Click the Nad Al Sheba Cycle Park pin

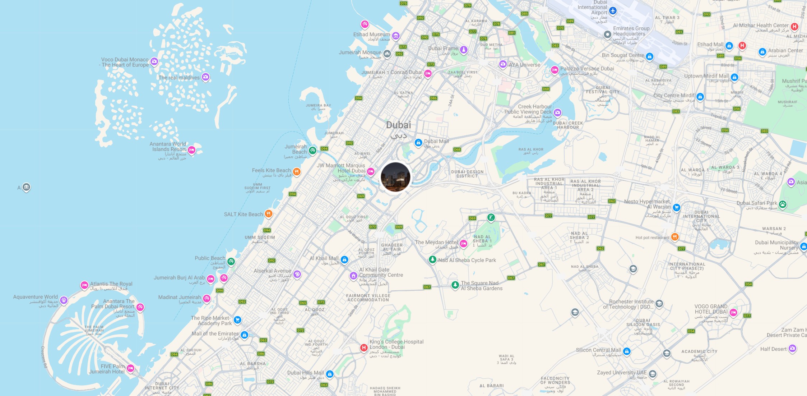433,259
